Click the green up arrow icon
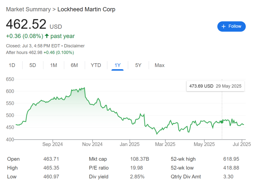The height and width of the screenshot is (185, 259). click(47, 36)
